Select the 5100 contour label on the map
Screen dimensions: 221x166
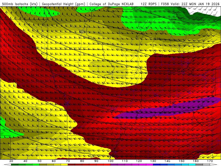157,39
